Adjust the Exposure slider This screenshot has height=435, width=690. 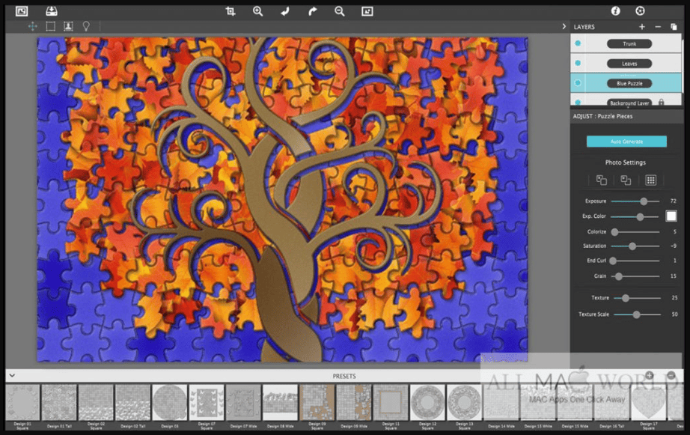(635, 201)
